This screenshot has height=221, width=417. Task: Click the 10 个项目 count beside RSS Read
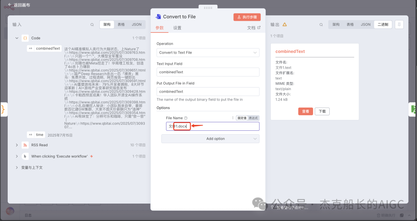(138, 145)
